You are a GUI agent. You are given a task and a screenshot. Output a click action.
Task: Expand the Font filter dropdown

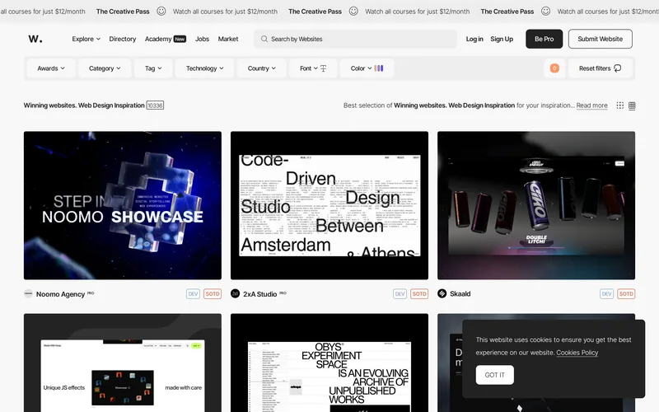coord(313,68)
